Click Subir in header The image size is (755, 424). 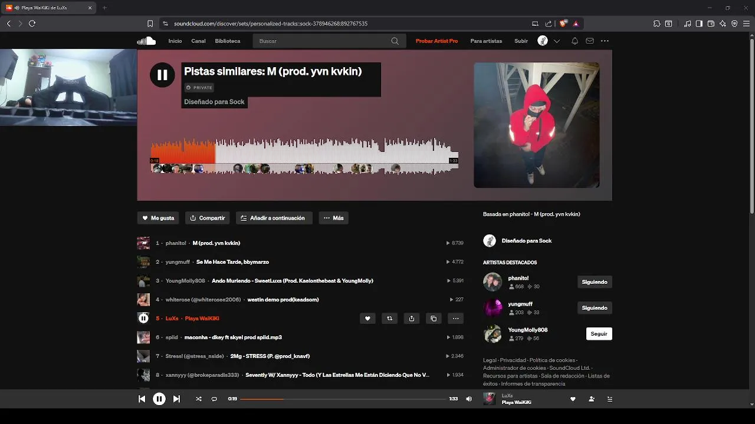521,41
